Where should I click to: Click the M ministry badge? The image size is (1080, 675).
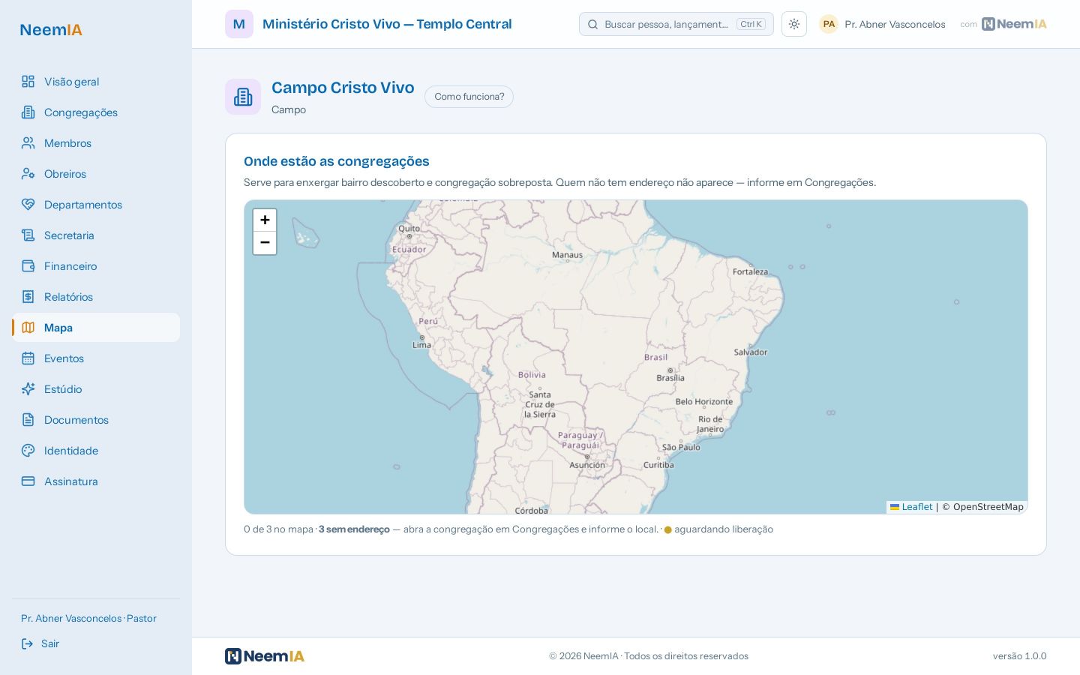pos(239,24)
